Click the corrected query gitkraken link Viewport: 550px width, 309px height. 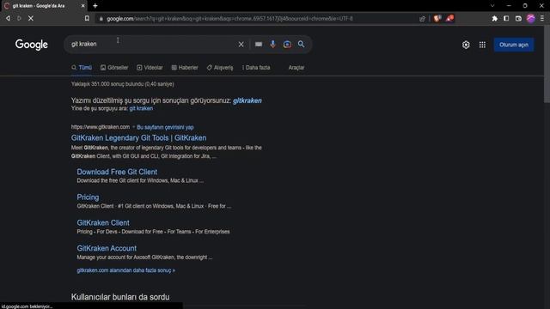[x=247, y=100]
